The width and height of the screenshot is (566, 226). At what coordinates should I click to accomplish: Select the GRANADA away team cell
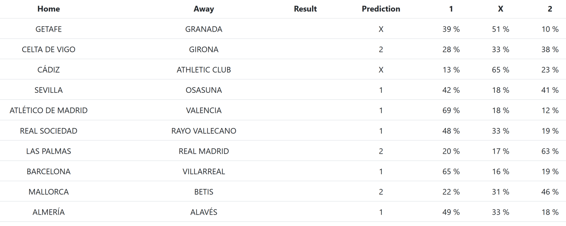pos(204,29)
